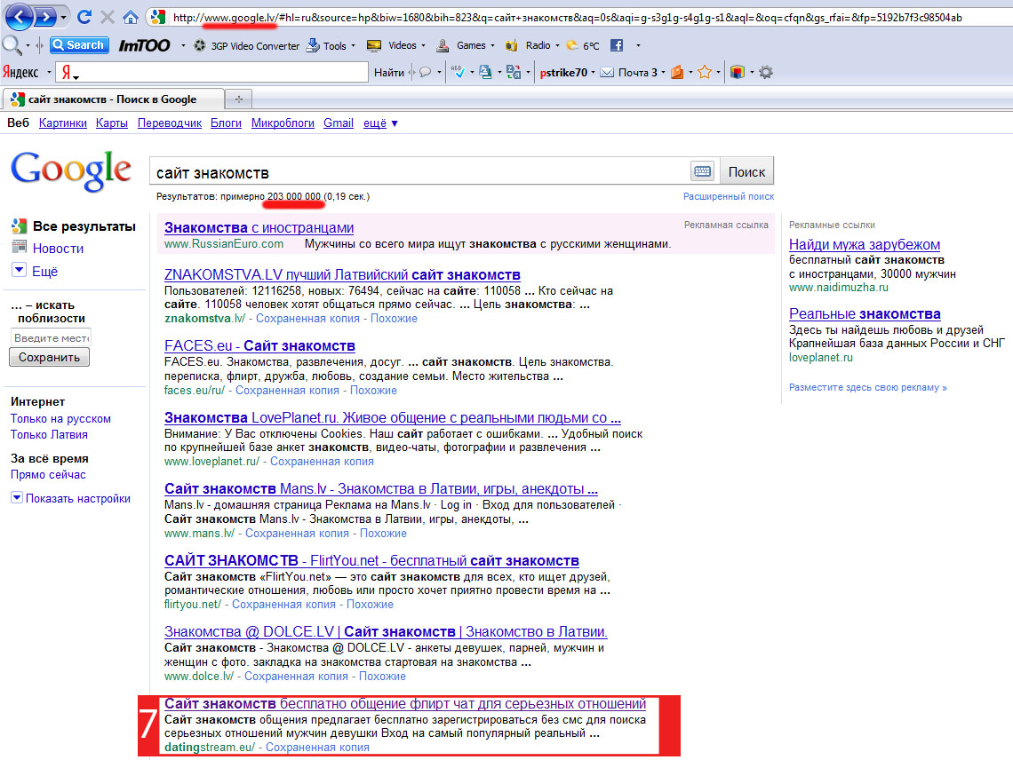
Task: Open ZNAKOMSTVA.LV search result
Action: coord(342,274)
